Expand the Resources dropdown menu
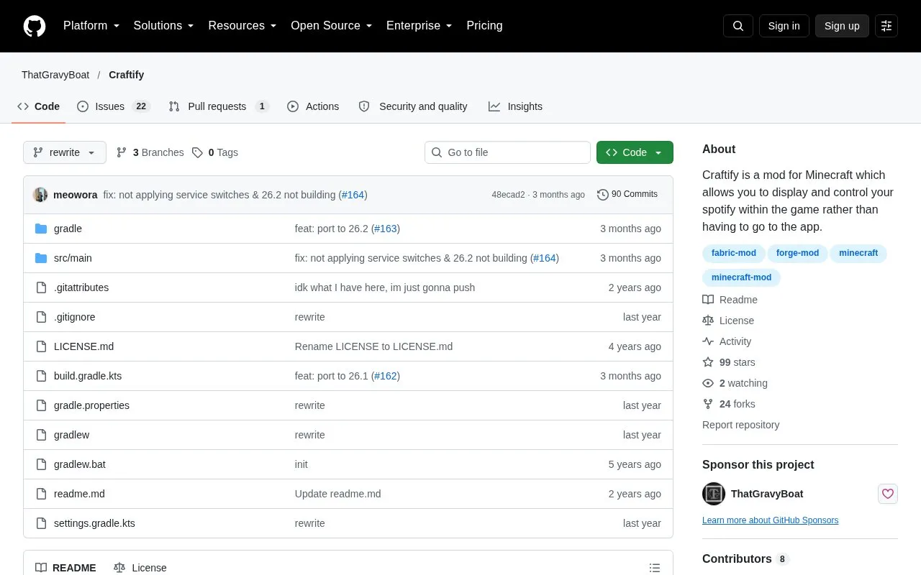Image resolution: width=921 pixels, height=575 pixels. [242, 26]
